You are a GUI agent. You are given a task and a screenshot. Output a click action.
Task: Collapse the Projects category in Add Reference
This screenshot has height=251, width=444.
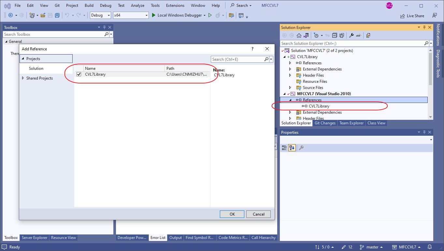coord(23,59)
